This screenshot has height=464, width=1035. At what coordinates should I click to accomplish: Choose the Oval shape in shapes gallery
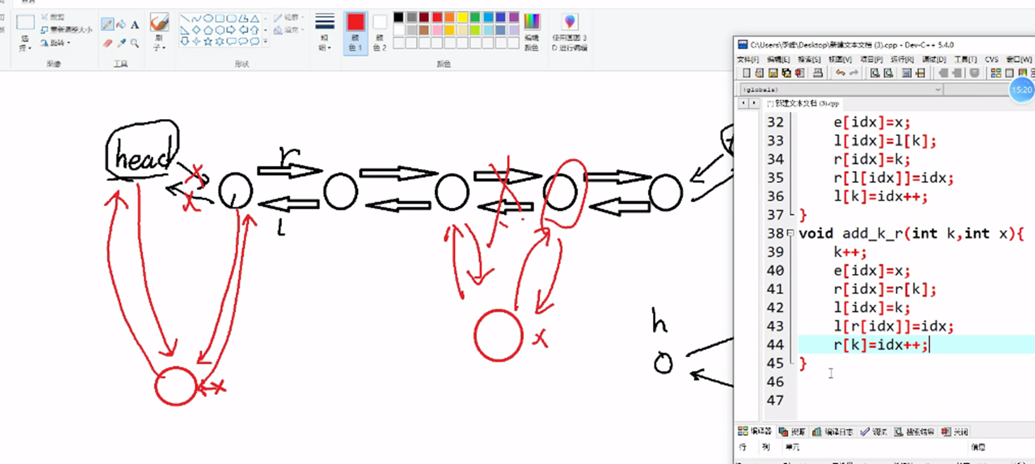(208, 18)
